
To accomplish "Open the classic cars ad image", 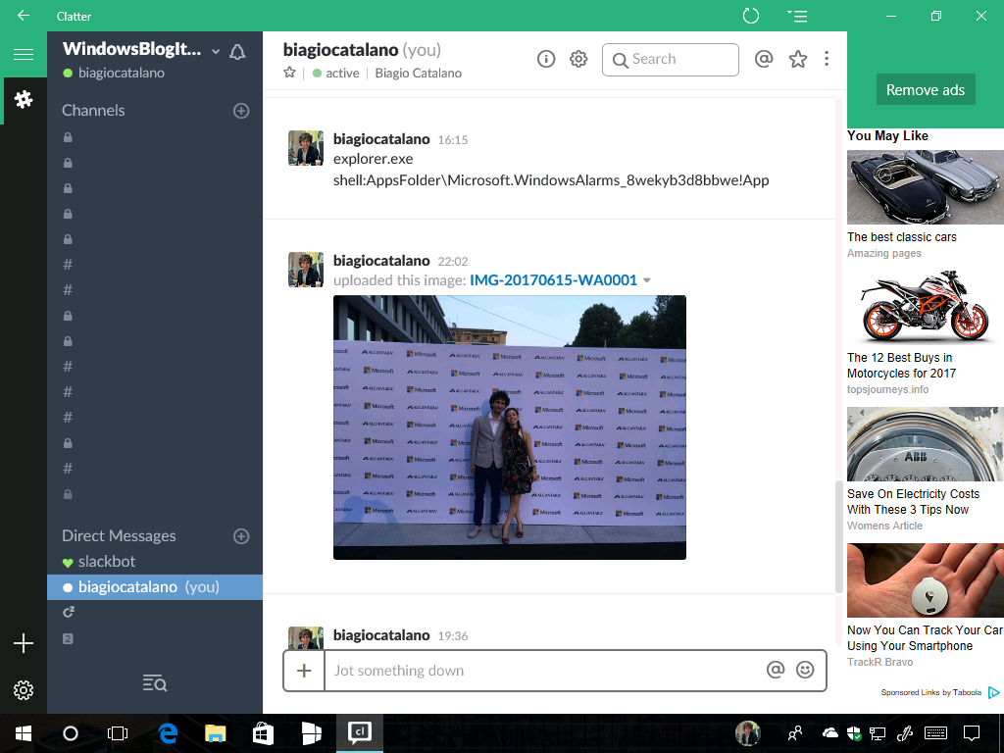I will coord(926,187).
